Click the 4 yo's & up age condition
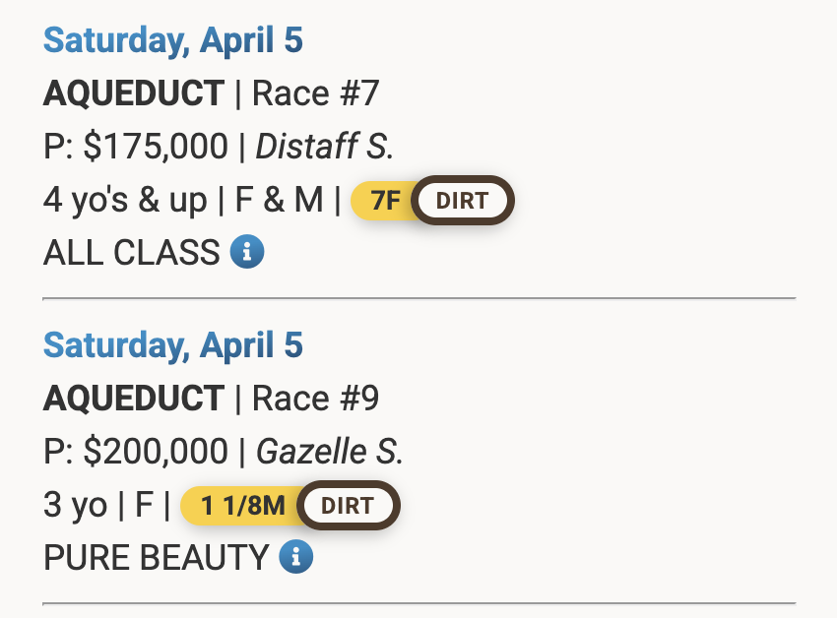 tap(125, 200)
